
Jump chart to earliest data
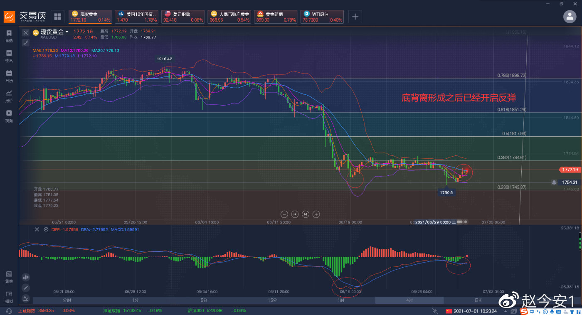click(x=295, y=214)
